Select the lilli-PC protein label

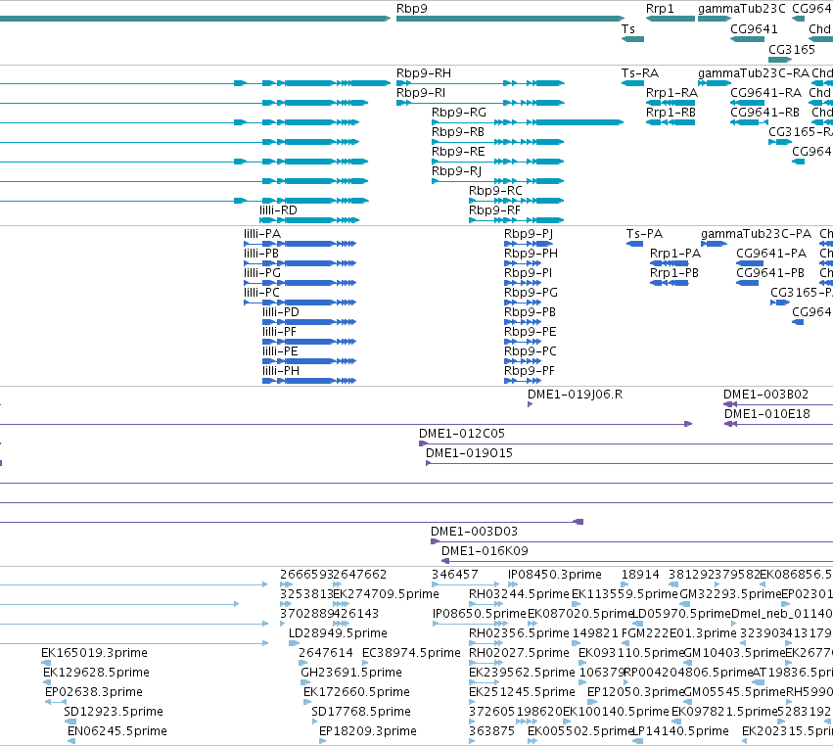coord(261,294)
